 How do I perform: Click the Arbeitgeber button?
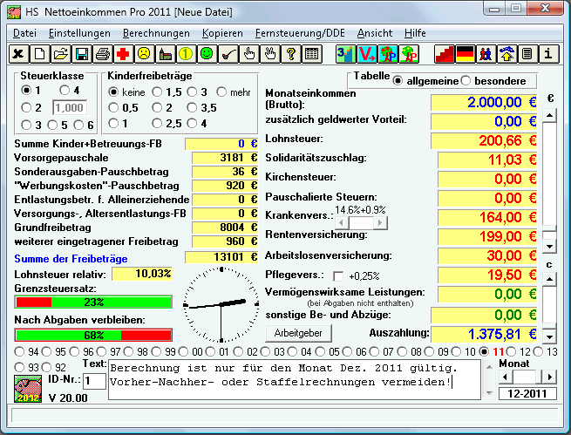(298, 333)
